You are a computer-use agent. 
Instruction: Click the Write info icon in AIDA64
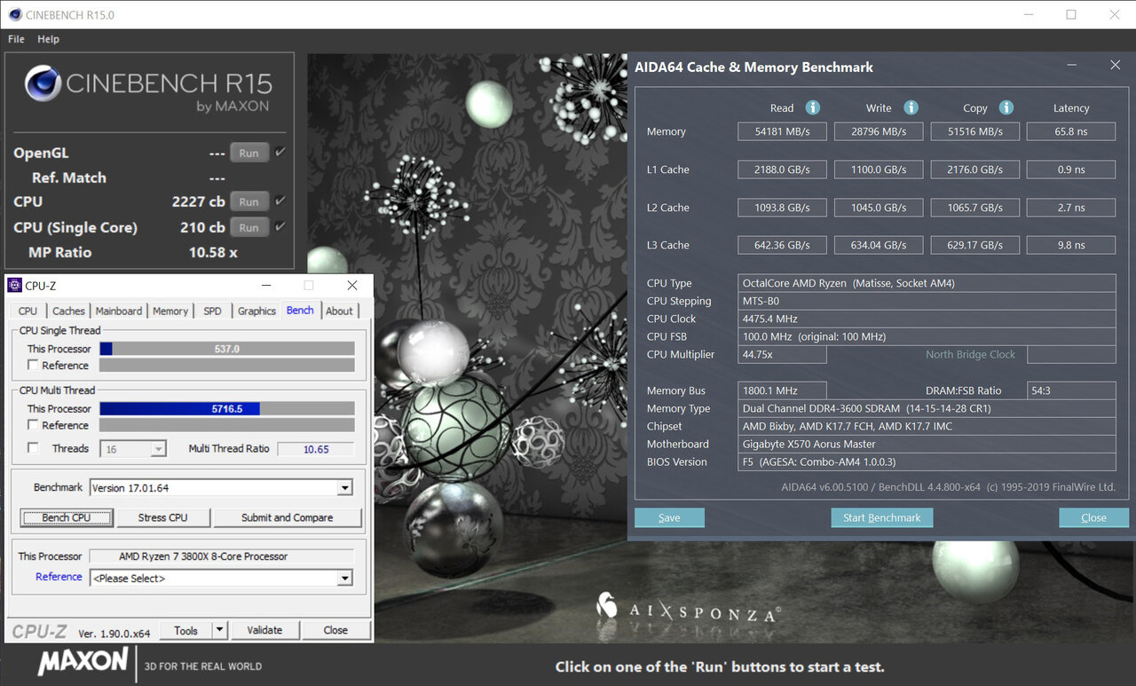click(911, 107)
